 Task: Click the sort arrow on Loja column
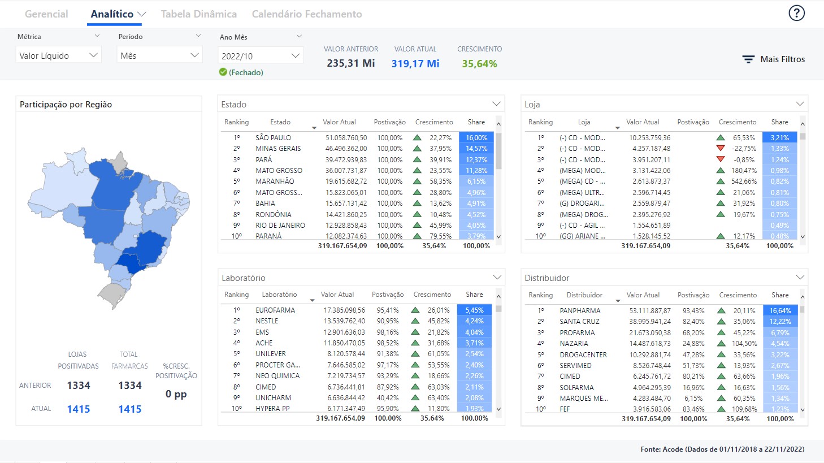pyautogui.click(x=617, y=128)
